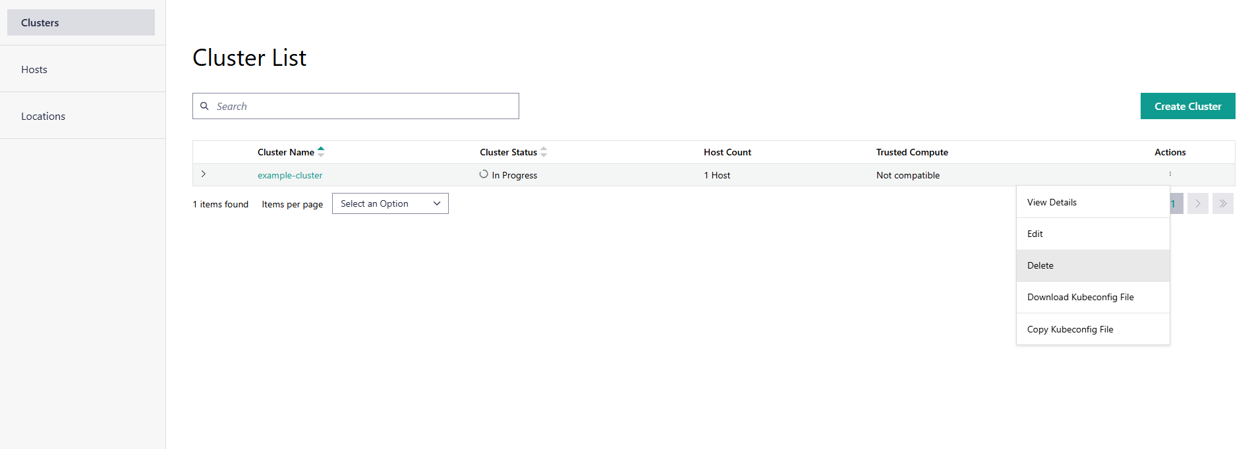This screenshot has height=449, width=1254.
Task: Click the magnifying glass search icon
Action: tap(204, 106)
